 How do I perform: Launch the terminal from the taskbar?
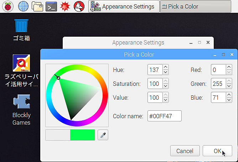(51, 6)
